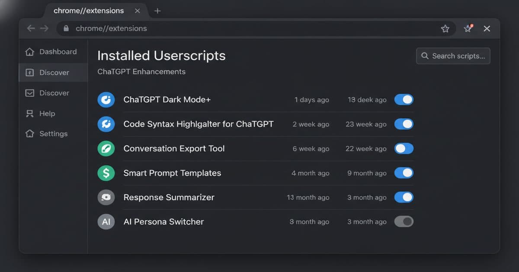Open Code Syntax Highlgalter for ChaTGPT name
The height and width of the screenshot is (272, 519).
tap(199, 124)
